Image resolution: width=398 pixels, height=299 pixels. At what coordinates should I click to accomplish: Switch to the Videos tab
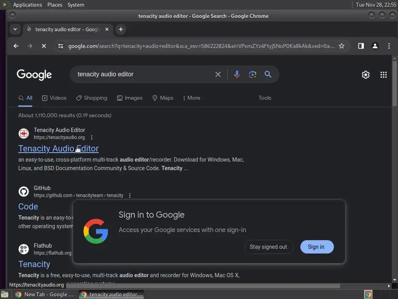tap(54, 98)
